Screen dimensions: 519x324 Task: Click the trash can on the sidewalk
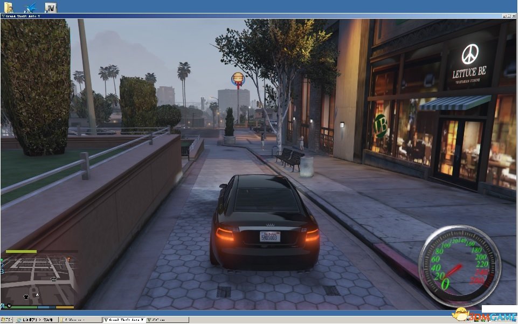[x=307, y=167]
